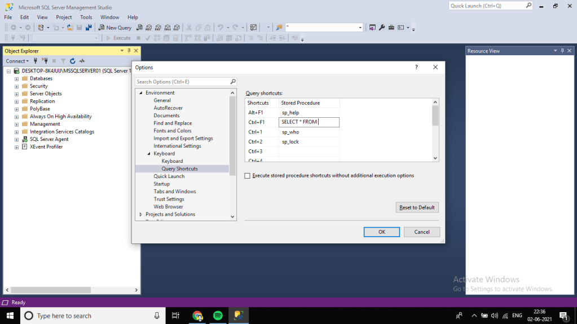Refresh the Object Explorer tree
This screenshot has height=324, width=577.
73,61
